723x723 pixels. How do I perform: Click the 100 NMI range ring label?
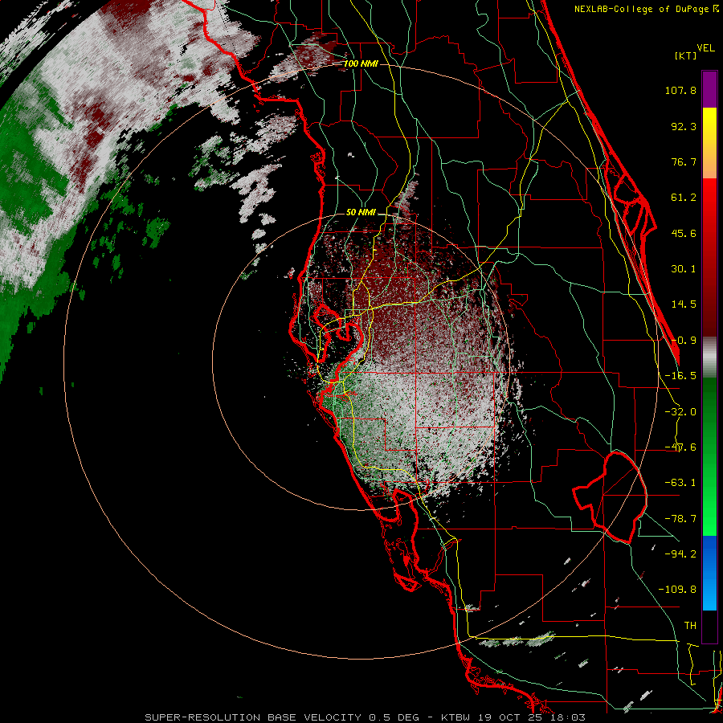click(x=361, y=63)
